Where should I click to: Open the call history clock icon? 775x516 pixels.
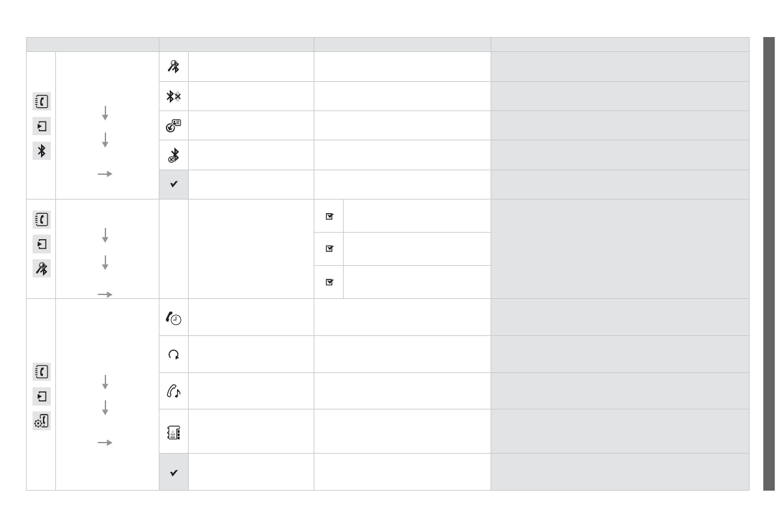pyautogui.click(x=174, y=317)
